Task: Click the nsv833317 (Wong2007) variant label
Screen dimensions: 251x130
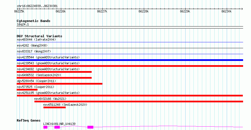Action: coord(34,51)
